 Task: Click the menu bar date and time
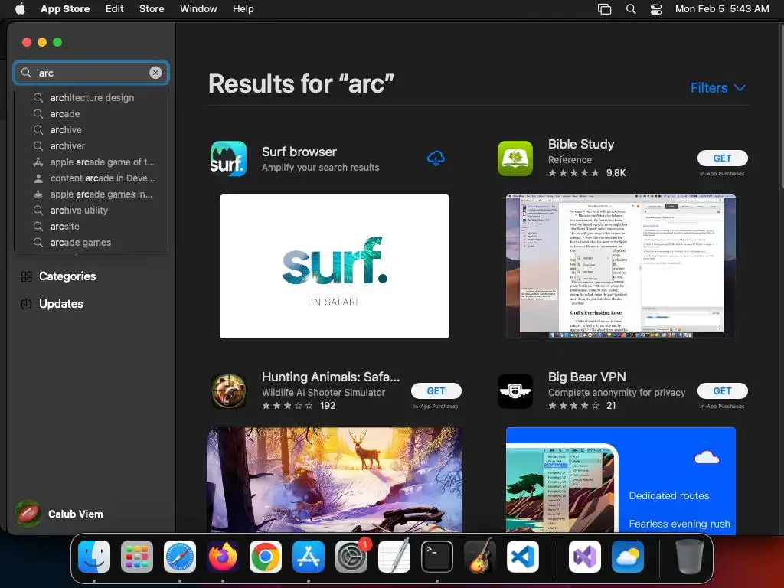click(x=722, y=8)
